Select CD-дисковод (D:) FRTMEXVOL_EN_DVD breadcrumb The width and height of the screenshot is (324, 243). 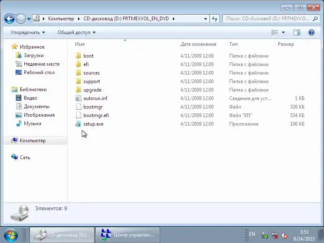click(126, 19)
